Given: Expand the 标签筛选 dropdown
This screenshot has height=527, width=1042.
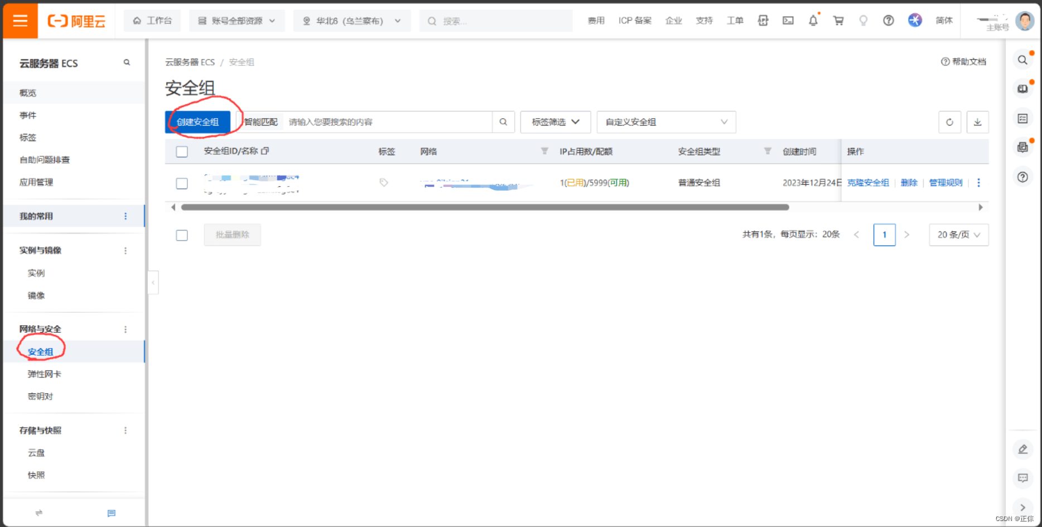Looking at the screenshot, I should pos(555,122).
